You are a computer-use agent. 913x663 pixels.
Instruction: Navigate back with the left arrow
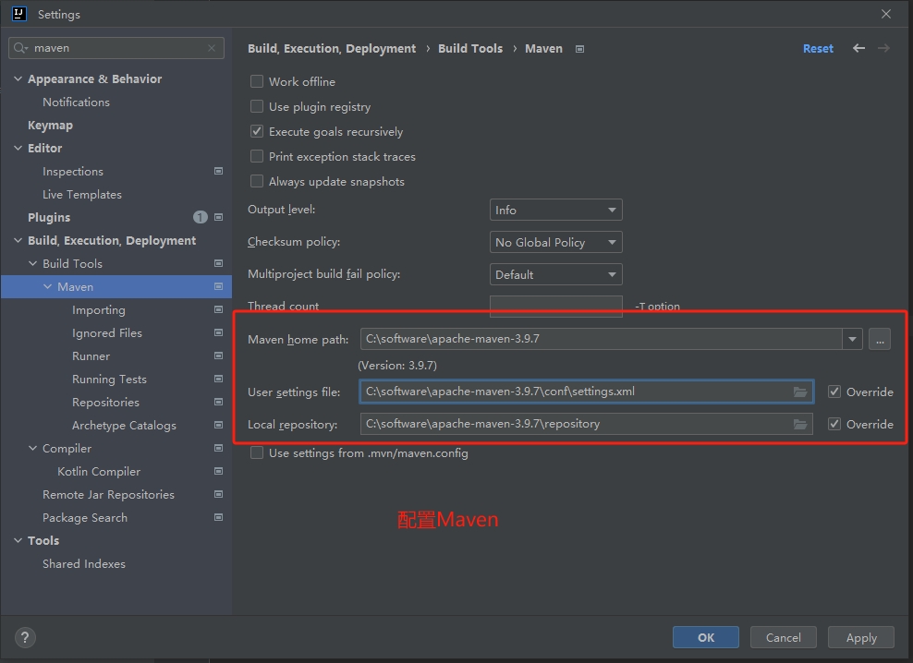tap(858, 48)
